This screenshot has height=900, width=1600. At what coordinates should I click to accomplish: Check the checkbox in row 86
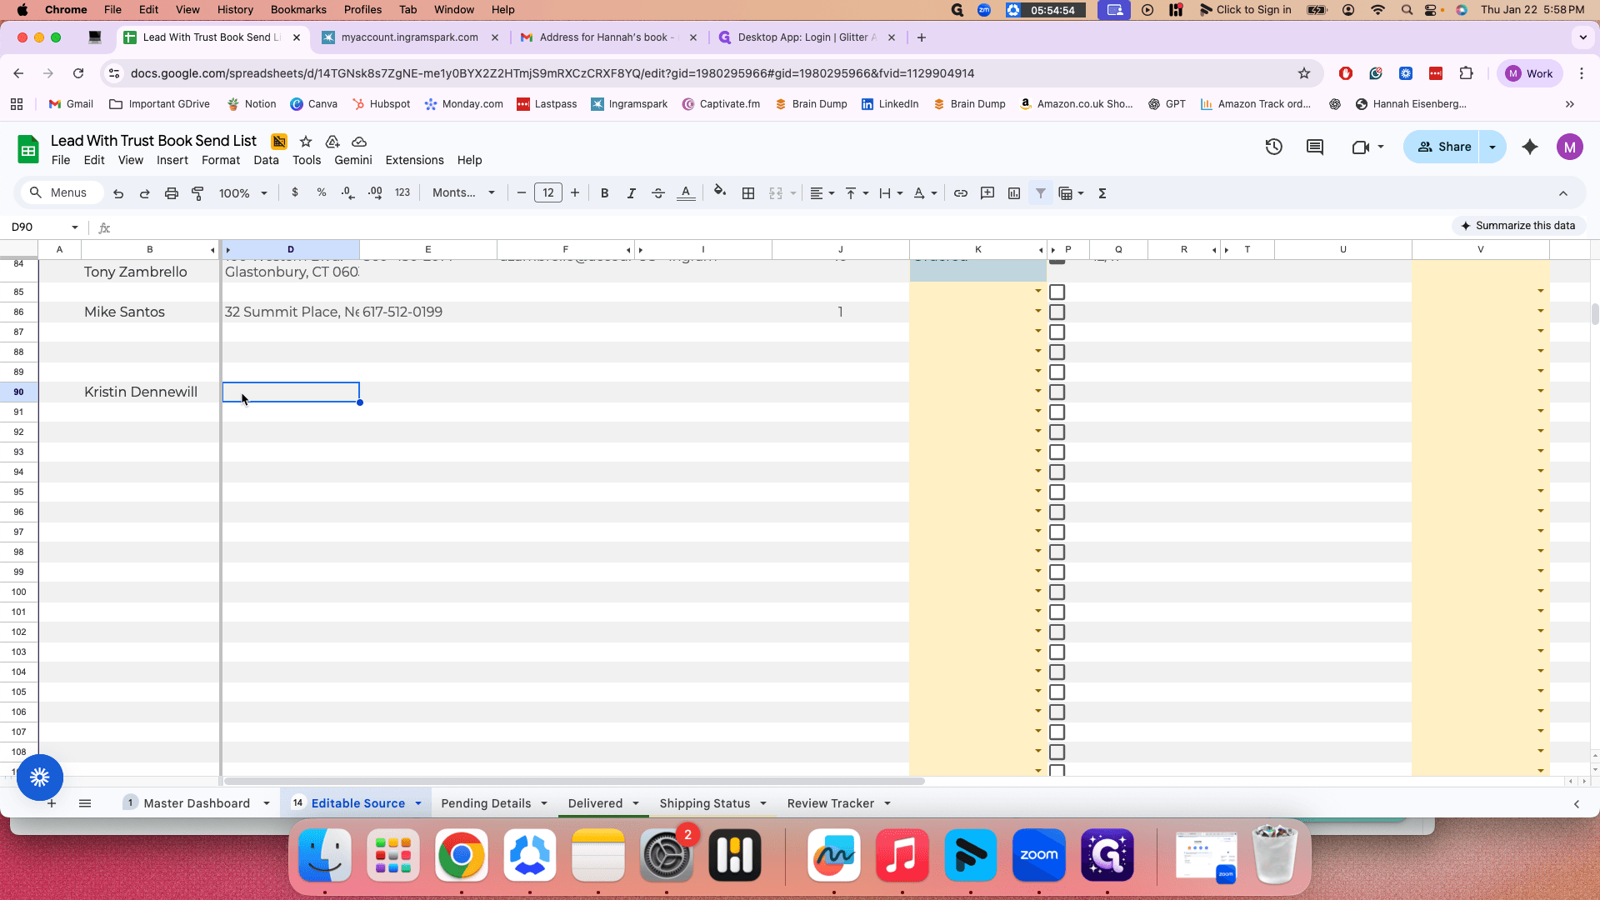(1057, 312)
